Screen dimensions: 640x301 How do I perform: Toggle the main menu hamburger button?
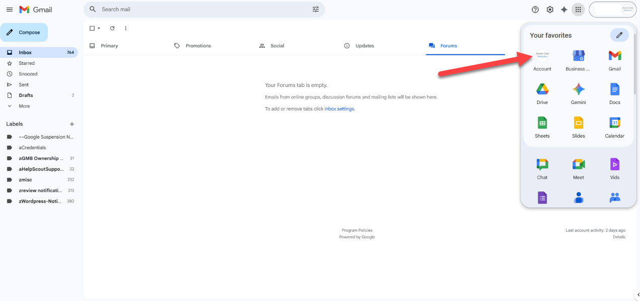click(9, 10)
